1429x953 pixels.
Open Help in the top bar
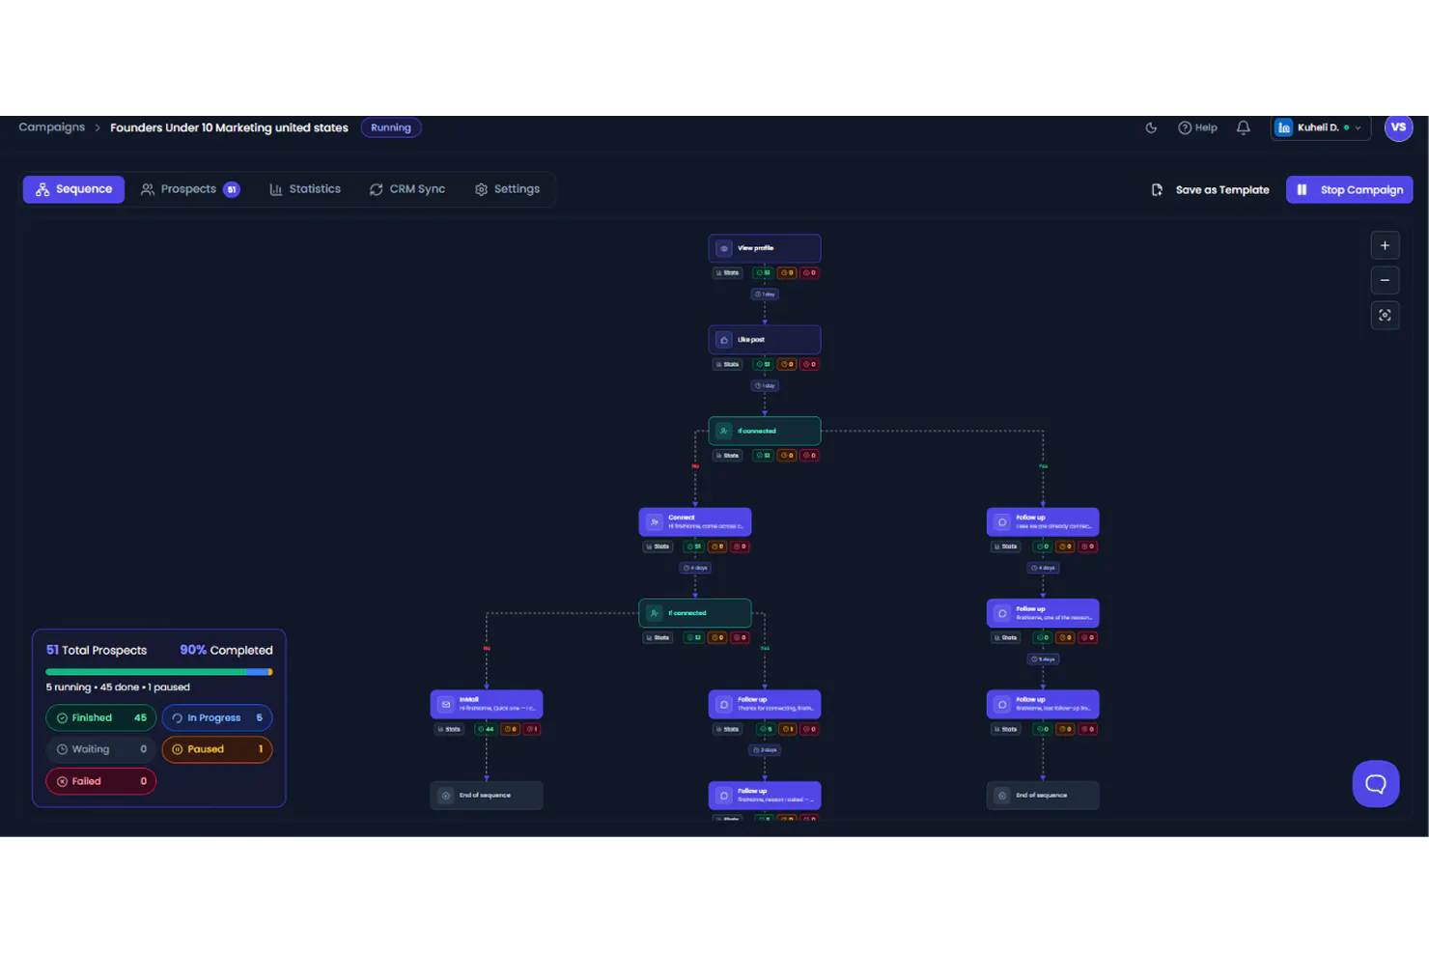(1197, 127)
